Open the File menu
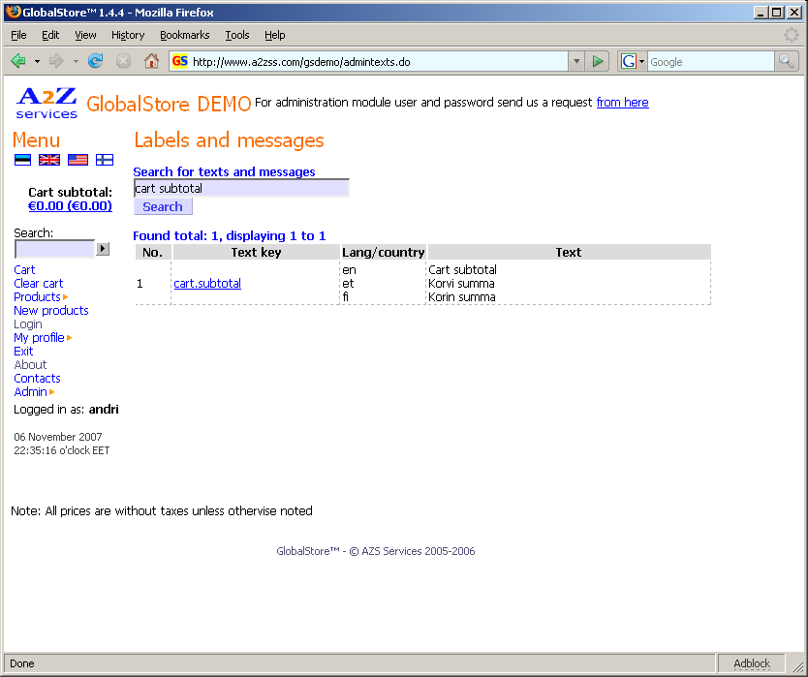This screenshot has width=808, height=677. point(18,35)
